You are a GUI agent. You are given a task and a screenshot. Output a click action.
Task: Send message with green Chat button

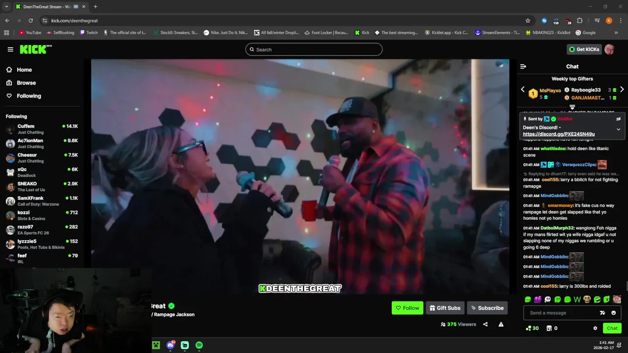[x=612, y=328]
